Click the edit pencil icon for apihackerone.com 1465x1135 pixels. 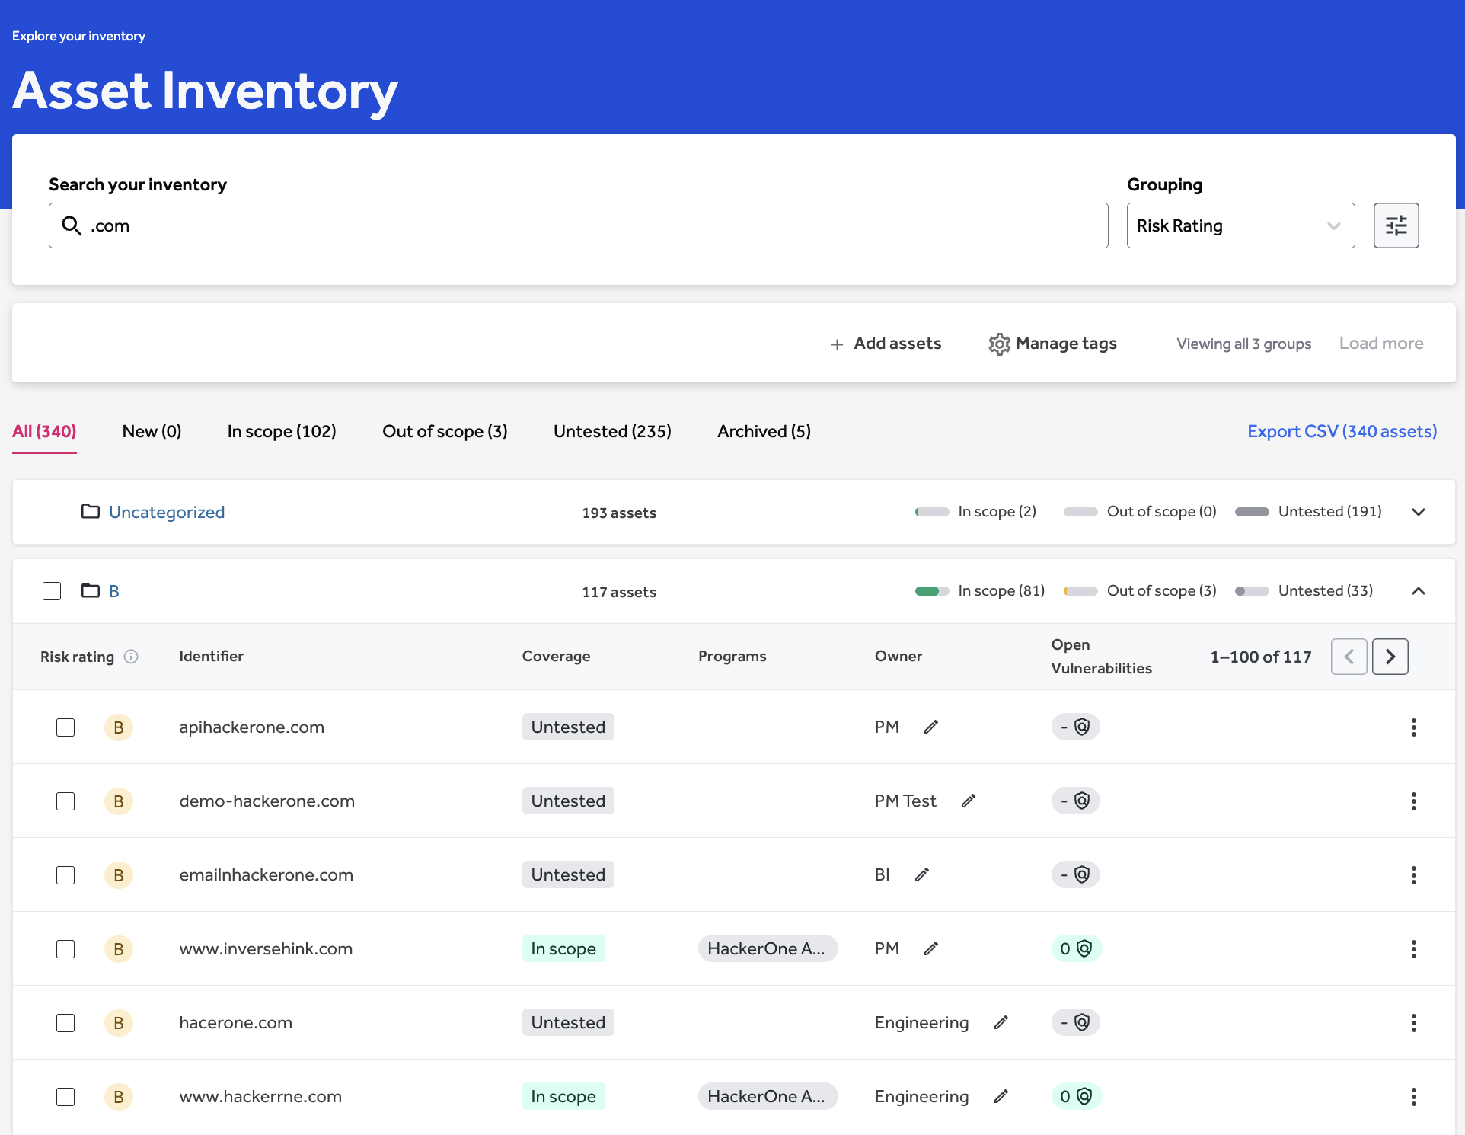coord(930,726)
